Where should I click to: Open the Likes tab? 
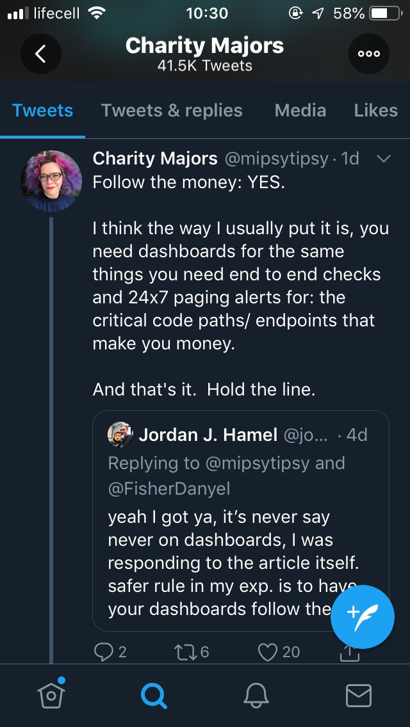[x=375, y=111]
